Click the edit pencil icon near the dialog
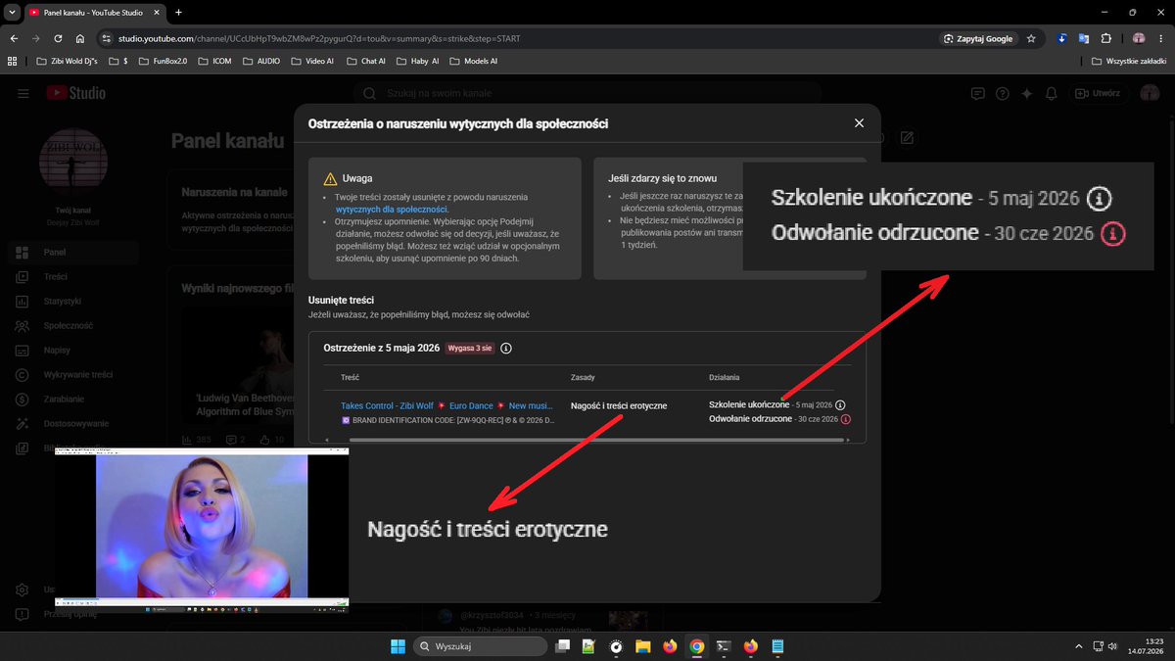The width and height of the screenshot is (1175, 661). click(908, 138)
